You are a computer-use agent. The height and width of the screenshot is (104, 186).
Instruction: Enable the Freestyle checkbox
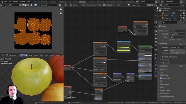click(161, 93)
